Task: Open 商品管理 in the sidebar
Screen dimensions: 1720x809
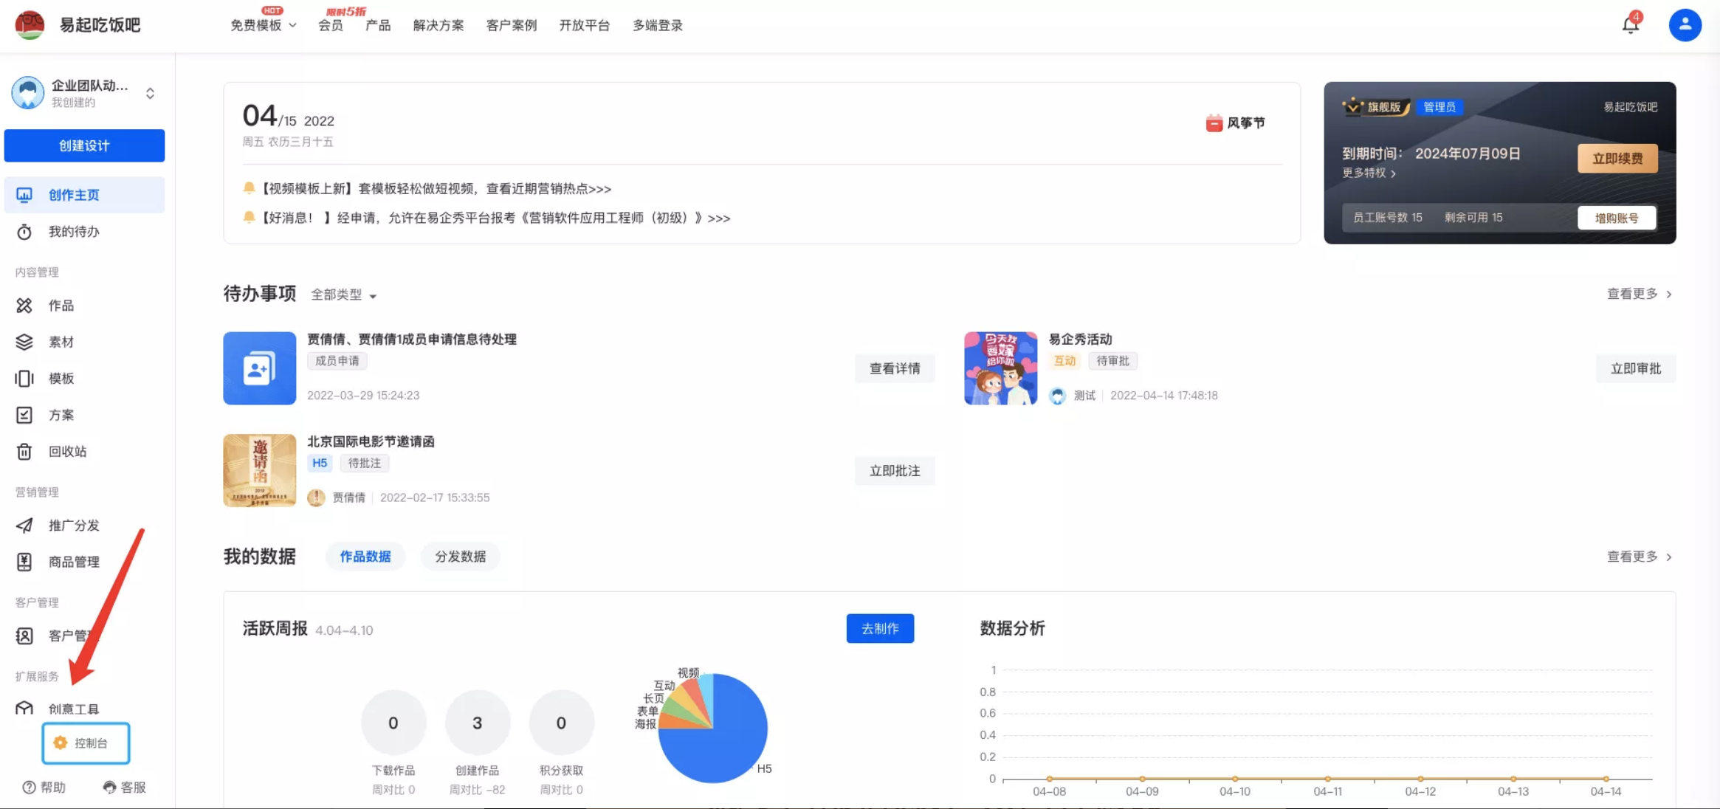Action: (84, 562)
